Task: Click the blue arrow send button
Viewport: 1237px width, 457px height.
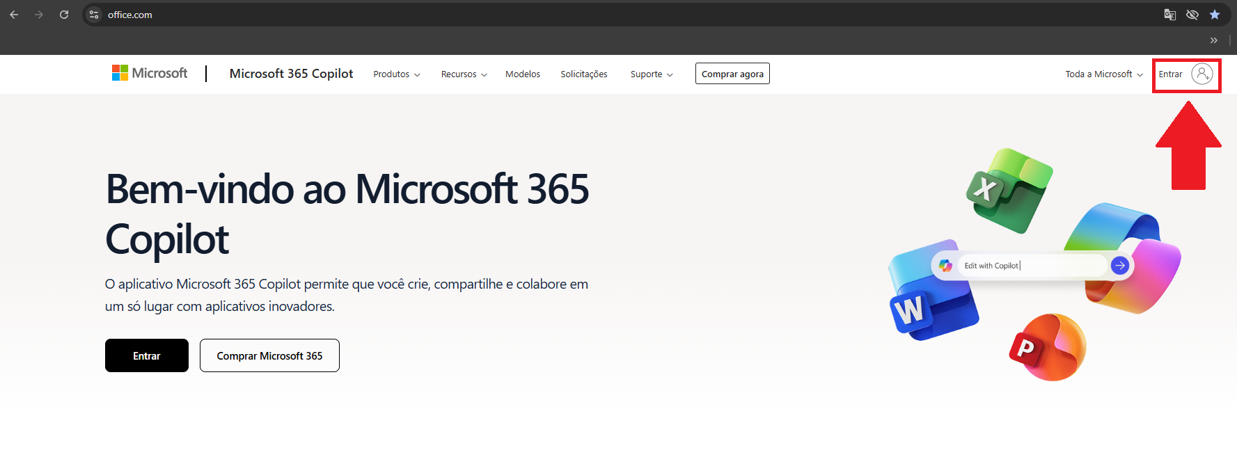Action: 1119,265
